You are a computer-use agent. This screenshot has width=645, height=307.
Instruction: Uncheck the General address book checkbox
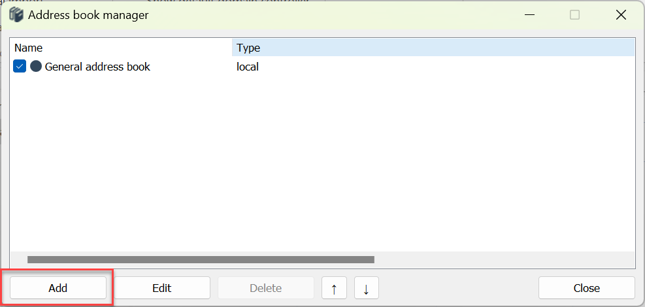point(20,66)
